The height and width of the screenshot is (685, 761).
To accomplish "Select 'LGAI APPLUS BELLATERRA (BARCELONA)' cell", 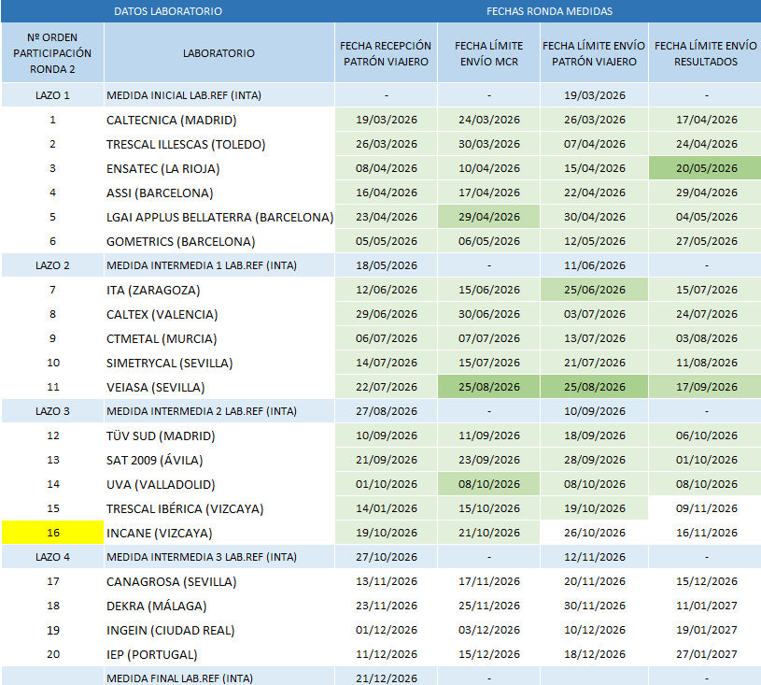I will click(x=218, y=217).
